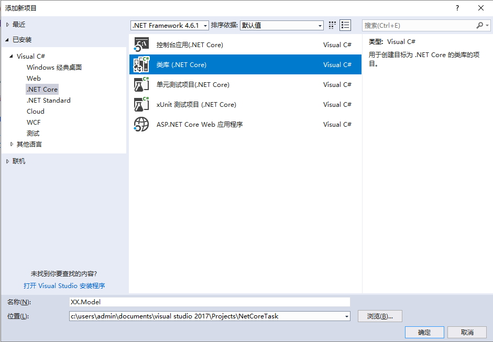Click the 浏览(B)... button
This screenshot has height=342, width=493.
pos(380,316)
